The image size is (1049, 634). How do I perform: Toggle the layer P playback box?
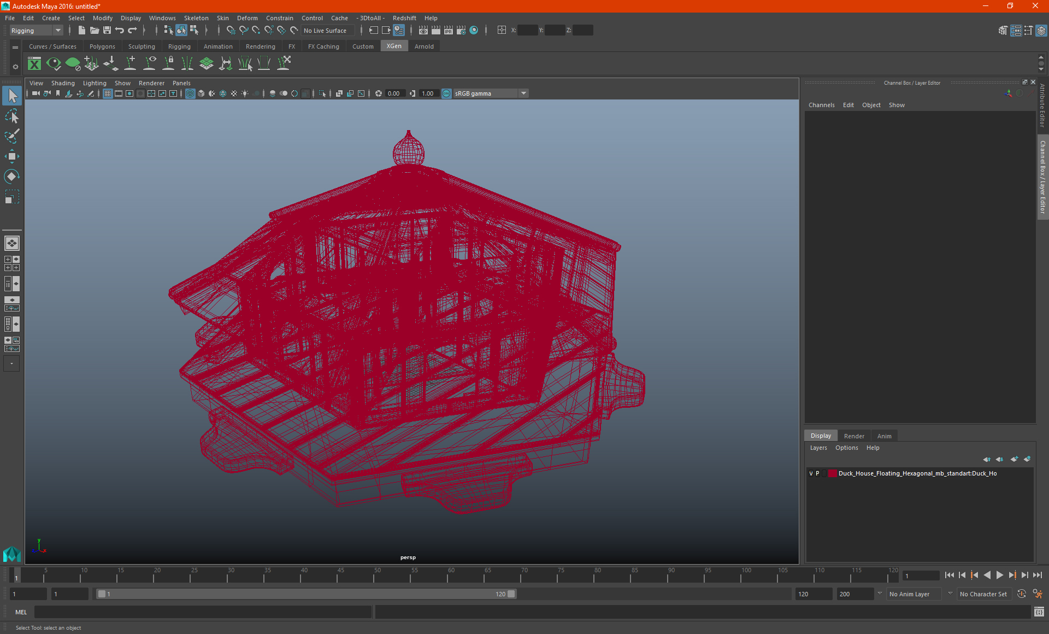818,473
